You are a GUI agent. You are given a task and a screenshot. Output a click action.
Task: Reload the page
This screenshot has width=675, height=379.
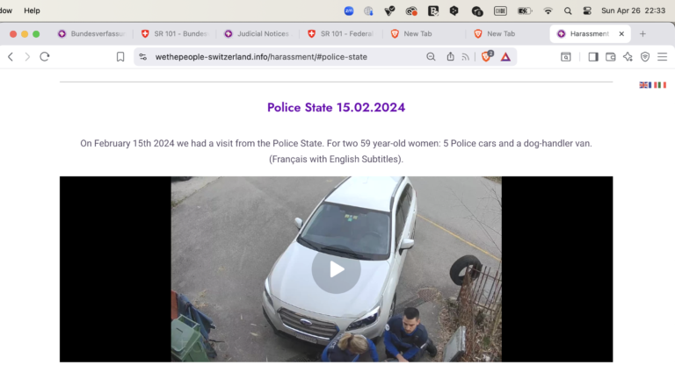pos(45,56)
